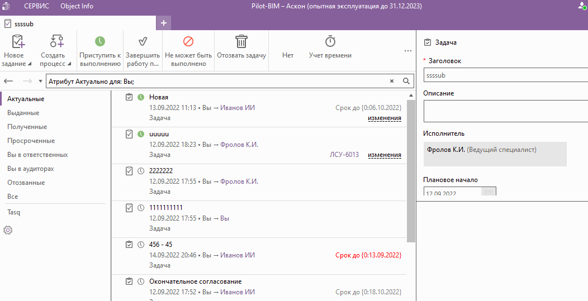Add a new tab with plus button

coord(164,23)
